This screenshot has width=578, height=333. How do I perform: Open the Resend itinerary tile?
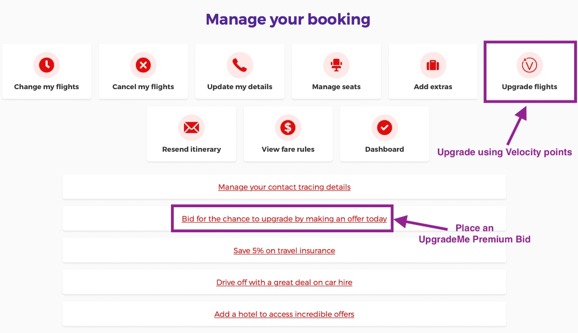tap(191, 134)
